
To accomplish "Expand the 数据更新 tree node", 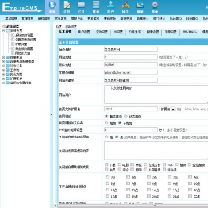I will coord(3,57).
